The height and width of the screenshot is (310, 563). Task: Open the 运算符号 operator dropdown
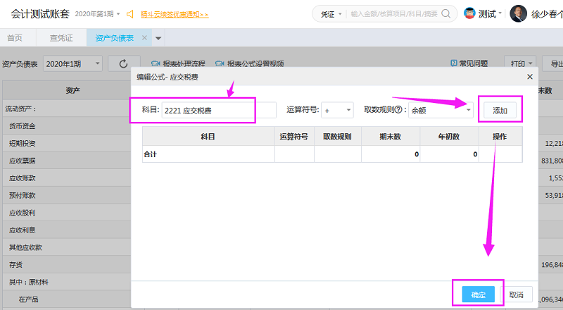[338, 111]
